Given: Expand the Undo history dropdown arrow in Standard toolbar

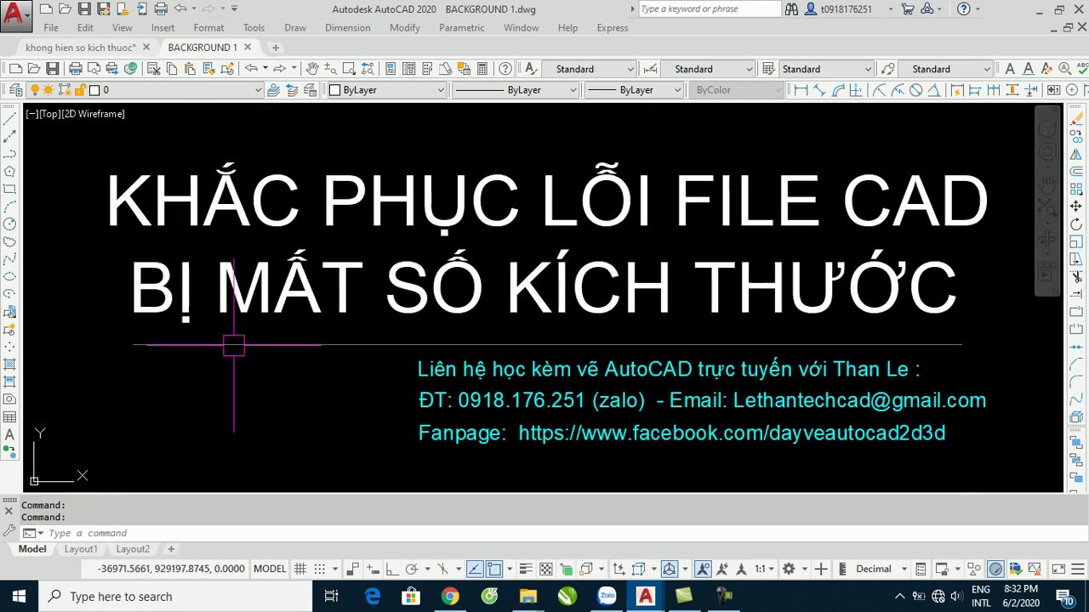Looking at the screenshot, I should 265,69.
